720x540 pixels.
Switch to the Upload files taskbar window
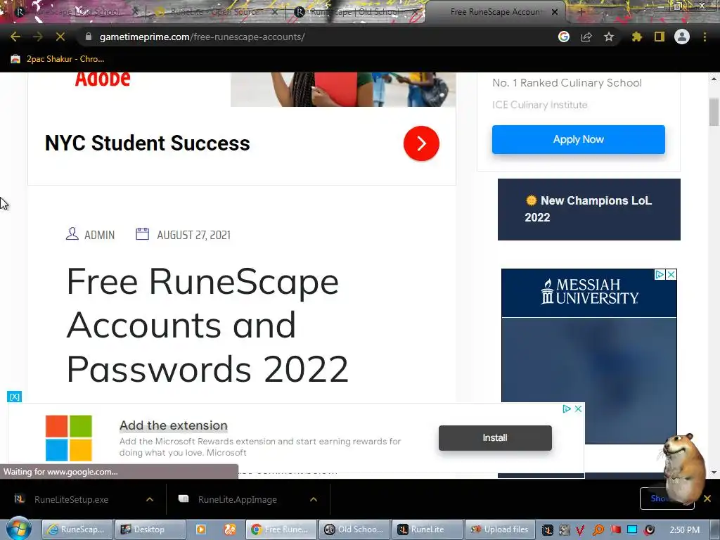click(501, 529)
